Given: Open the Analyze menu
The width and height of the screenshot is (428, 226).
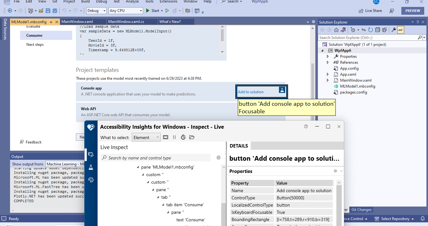Looking at the screenshot, I should point(132,2).
